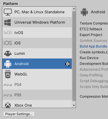Click the platform list scrollbar thumb
This screenshot has width=108, height=119.
(x=74, y=56)
